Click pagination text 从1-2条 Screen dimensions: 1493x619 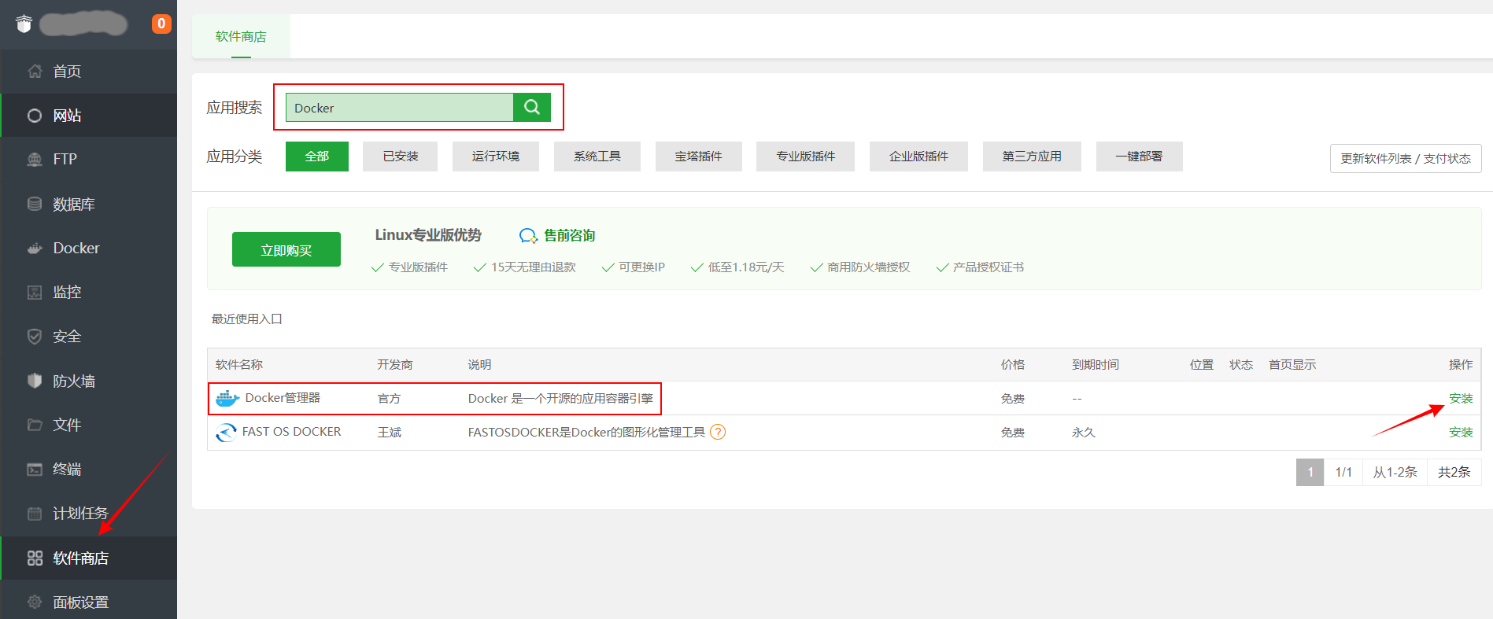tap(1395, 472)
